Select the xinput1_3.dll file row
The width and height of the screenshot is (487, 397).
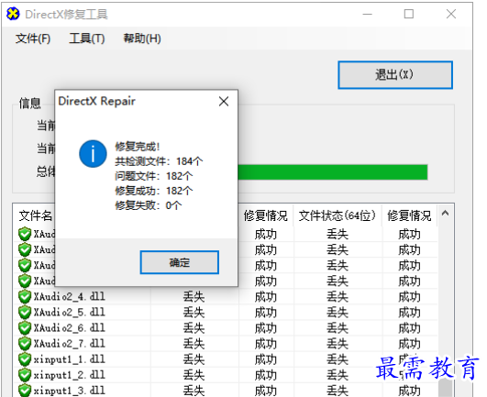[226, 391]
